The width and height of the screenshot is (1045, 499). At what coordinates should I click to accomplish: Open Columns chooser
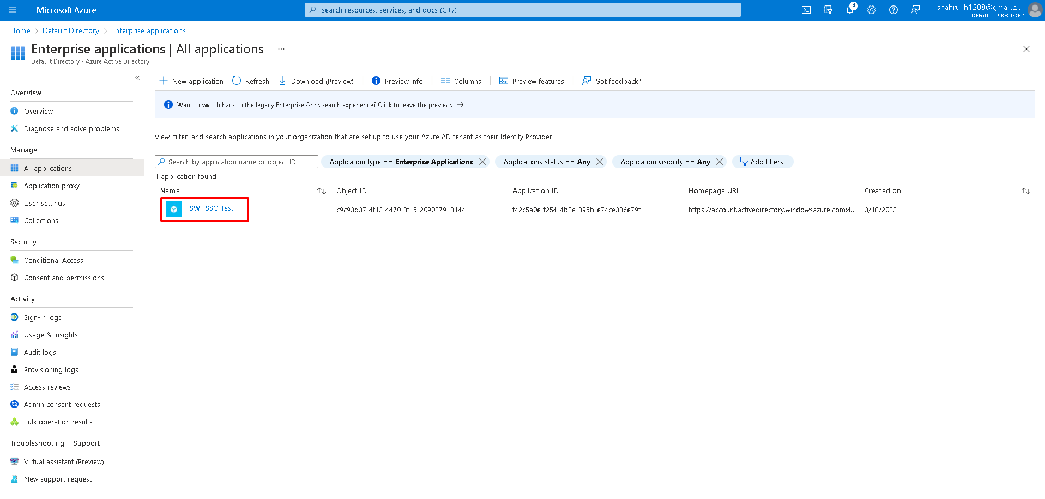click(461, 81)
